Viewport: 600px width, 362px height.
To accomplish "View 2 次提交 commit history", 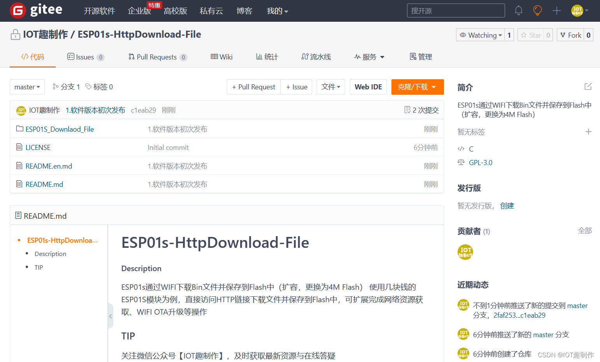I will point(421,110).
